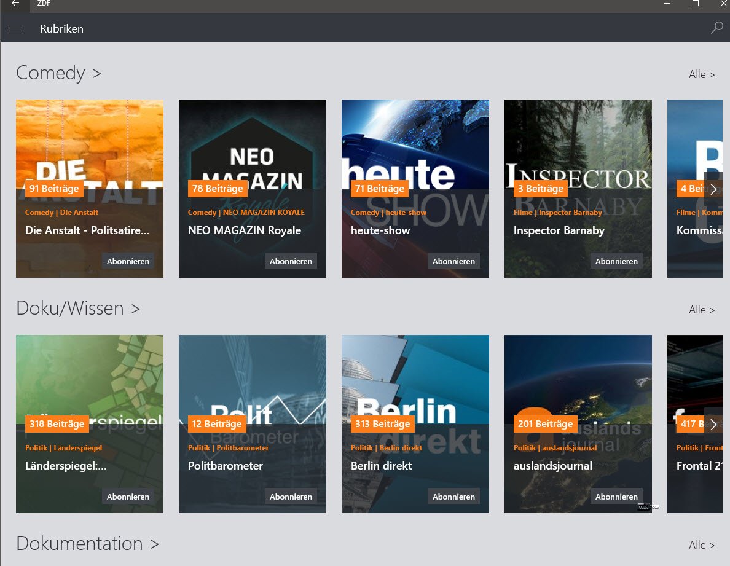Screen dimensions: 730x566
Task: Click the '201 Beiträge' badge
Action: [545, 424]
